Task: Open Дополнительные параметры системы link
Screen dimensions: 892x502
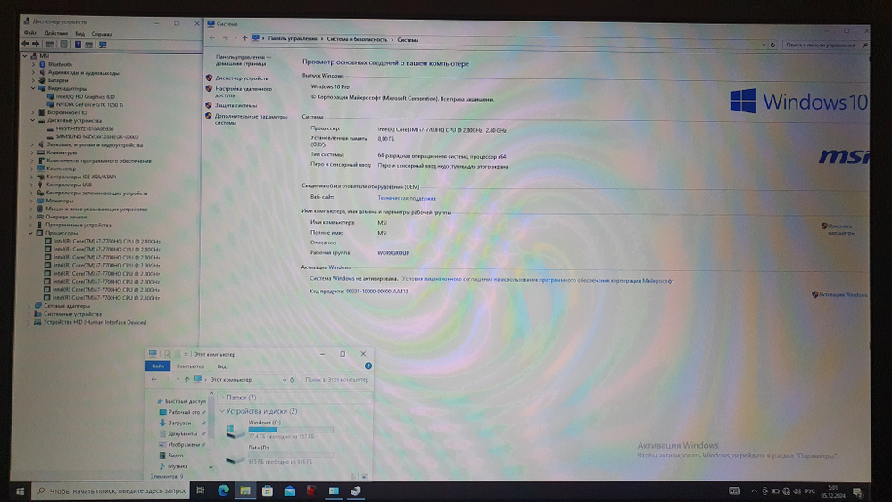Action: [x=251, y=119]
